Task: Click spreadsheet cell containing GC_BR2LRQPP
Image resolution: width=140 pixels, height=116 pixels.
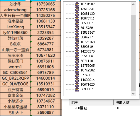Action: click(x=15, y=78)
